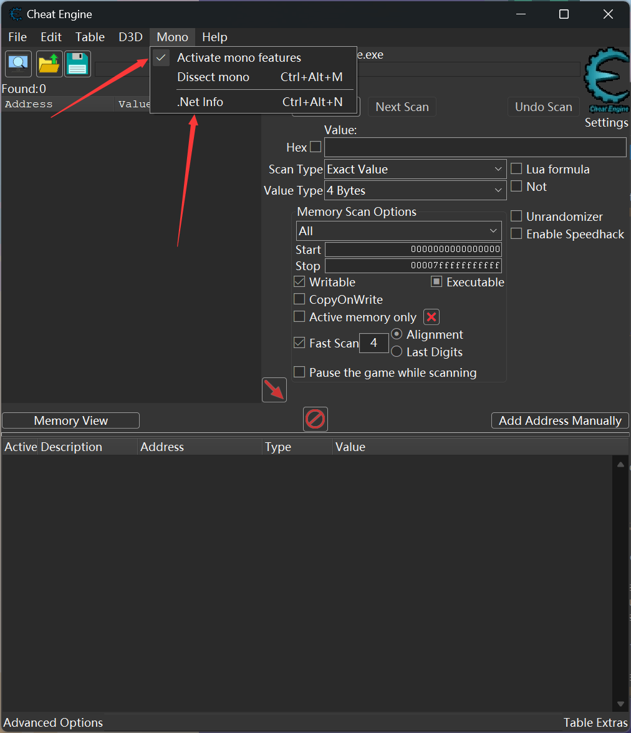Open Table Extras
This screenshot has height=733, width=631.
[595, 723]
